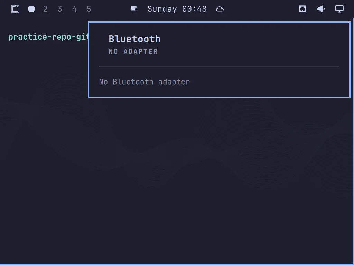The width and height of the screenshot is (354, 265).
Task: Select the active workspace 1 indicator
Action: (x=31, y=9)
